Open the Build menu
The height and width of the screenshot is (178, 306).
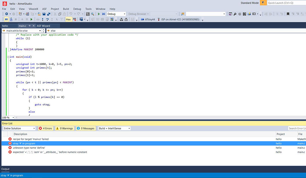click(x=66, y=9)
